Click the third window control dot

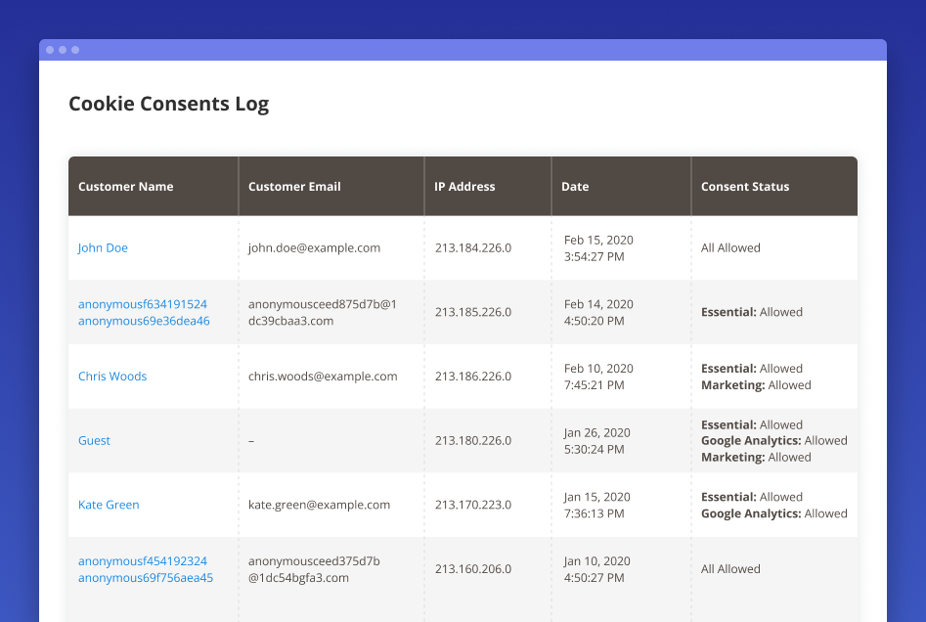point(73,49)
